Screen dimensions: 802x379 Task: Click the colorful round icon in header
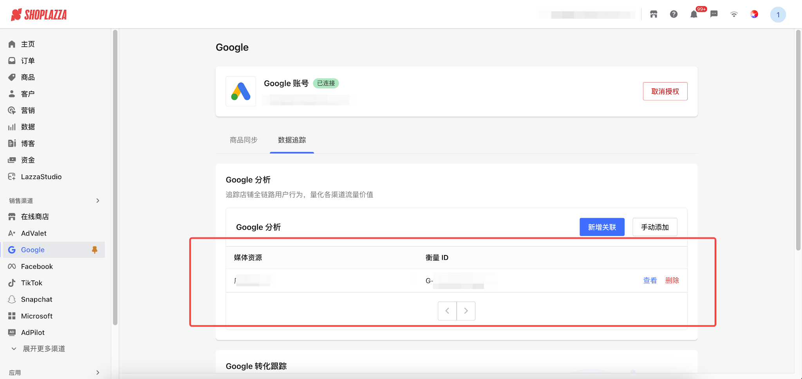click(x=754, y=14)
